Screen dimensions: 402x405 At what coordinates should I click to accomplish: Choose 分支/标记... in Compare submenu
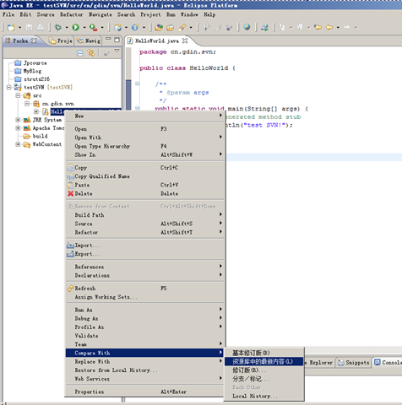264,379
